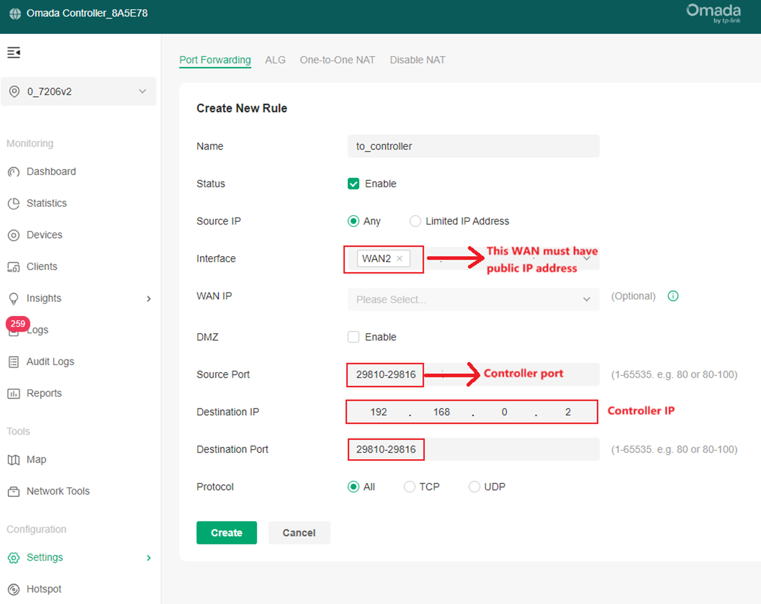Switch to the Disable NAT tab
The width and height of the screenshot is (761, 604).
point(418,60)
